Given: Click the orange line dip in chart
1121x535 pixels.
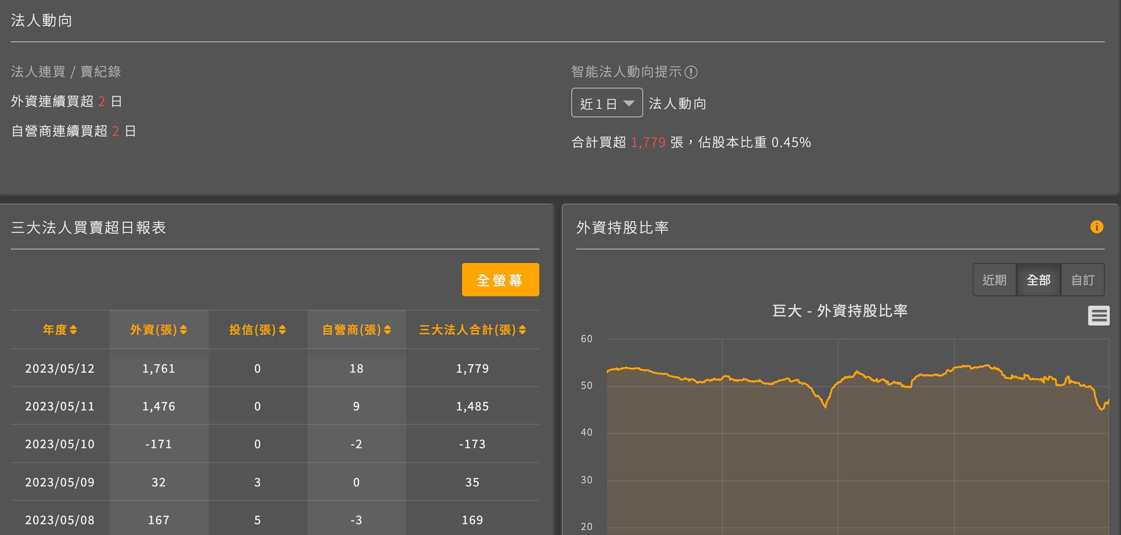Looking at the screenshot, I should point(825,406).
